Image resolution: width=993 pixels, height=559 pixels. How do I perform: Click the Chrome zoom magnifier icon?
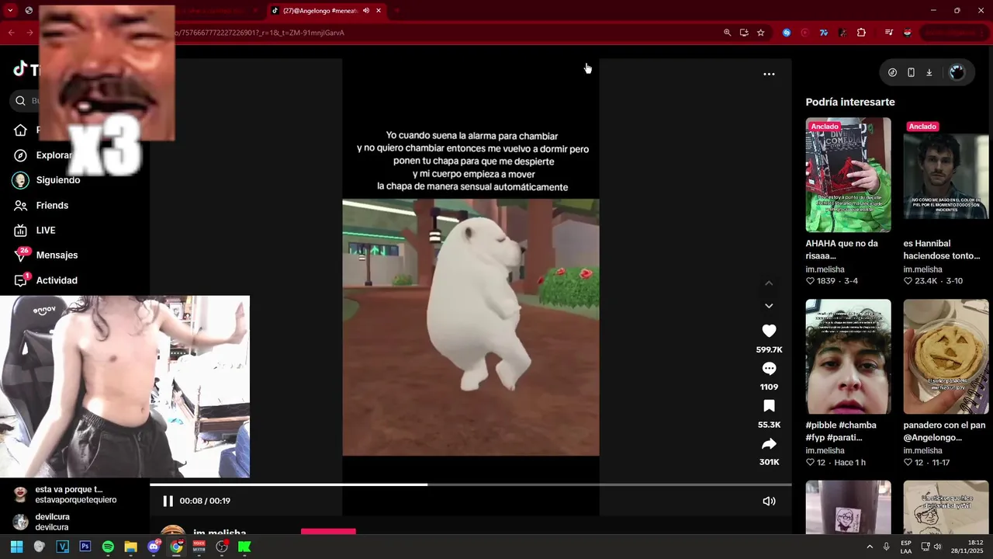727,33
